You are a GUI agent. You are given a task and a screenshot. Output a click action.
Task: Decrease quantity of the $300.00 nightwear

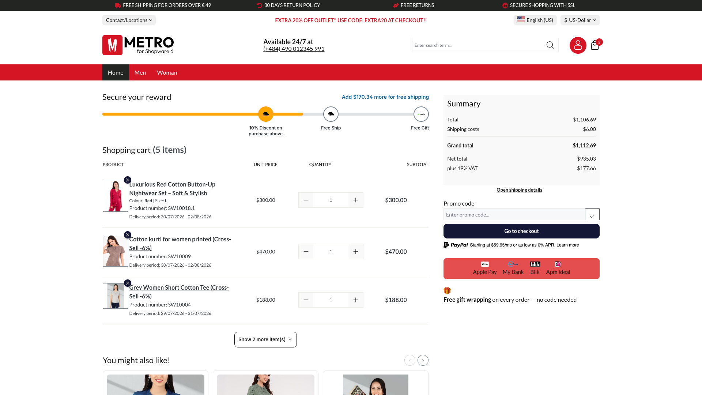click(x=306, y=200)
